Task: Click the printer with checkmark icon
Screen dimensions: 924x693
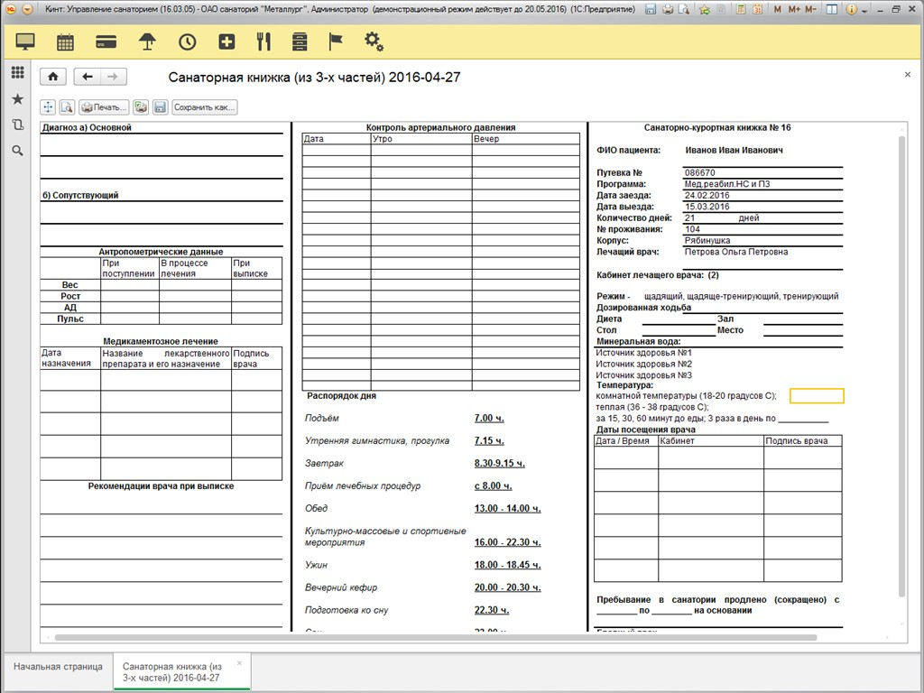Action: coord(140,107)
